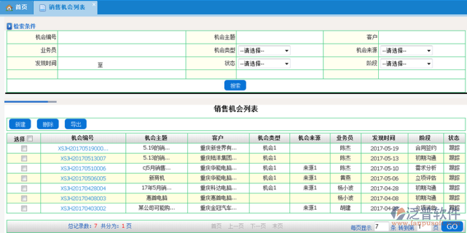Click the cell 重庆陆洋集团…
The height and width of the screenshot is (233, 467).
[x=218, y=158]
